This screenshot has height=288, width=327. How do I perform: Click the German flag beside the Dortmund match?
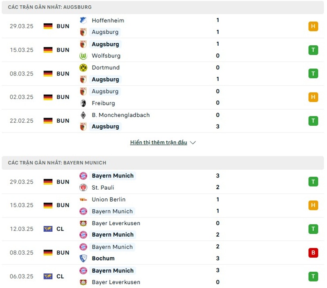pos(48,74)
